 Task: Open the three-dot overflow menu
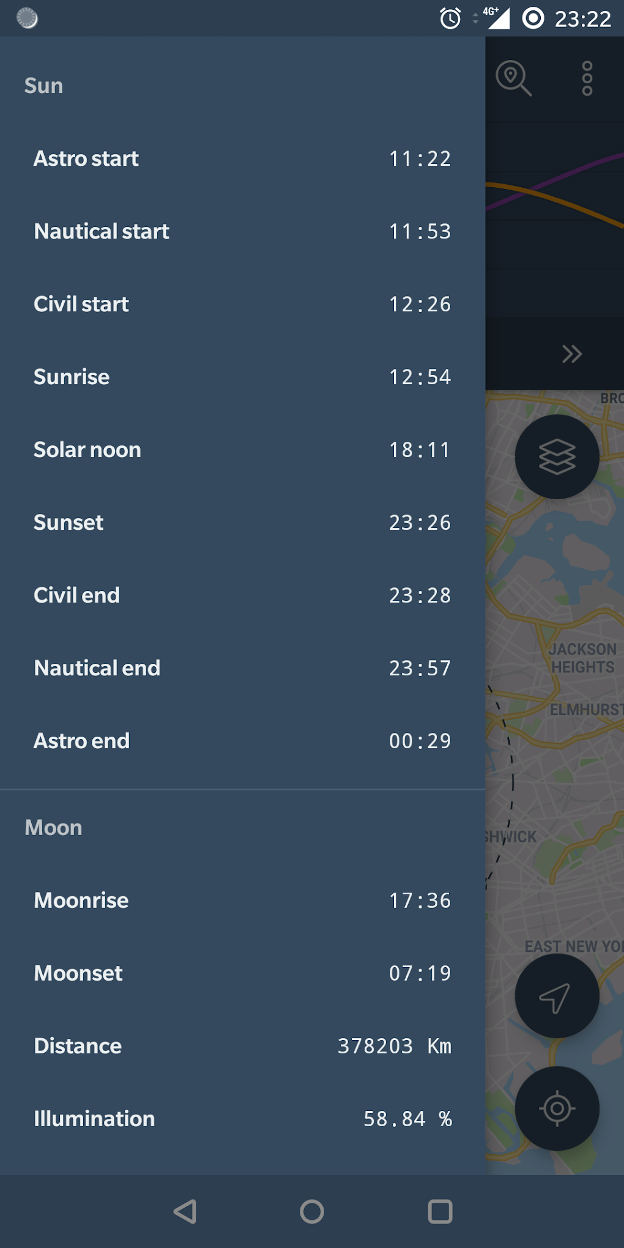click(x=587, y=78)
